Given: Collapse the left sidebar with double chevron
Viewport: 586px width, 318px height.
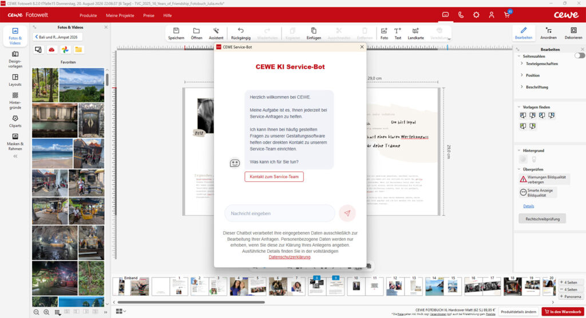Looking at the screenshot, I should coord(15,156).
